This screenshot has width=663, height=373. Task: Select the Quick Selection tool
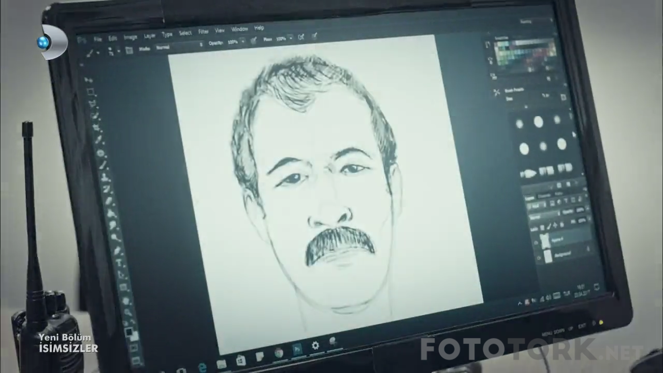(94, 115)
